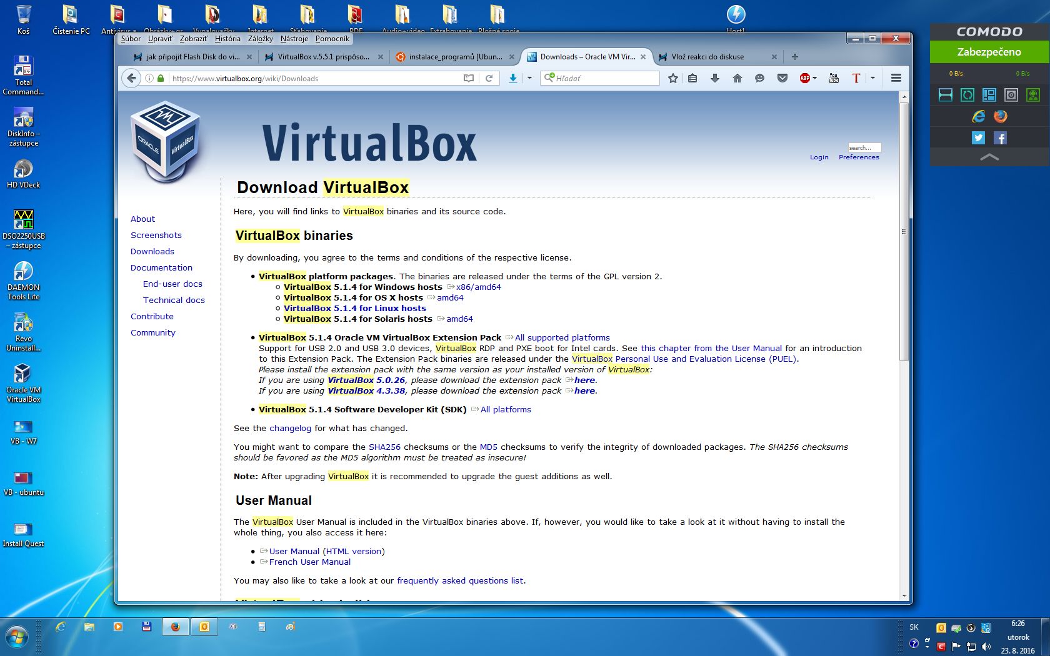Click the Zabezpečeno status in Comodo widget
Image resolution: width=1050 pixels, height=656 pixels.
click(x=989, y=52)
